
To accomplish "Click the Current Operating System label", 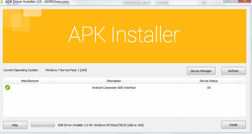I will click(21, 70).
